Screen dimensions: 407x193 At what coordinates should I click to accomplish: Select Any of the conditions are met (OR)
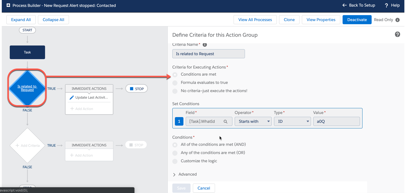175,153
